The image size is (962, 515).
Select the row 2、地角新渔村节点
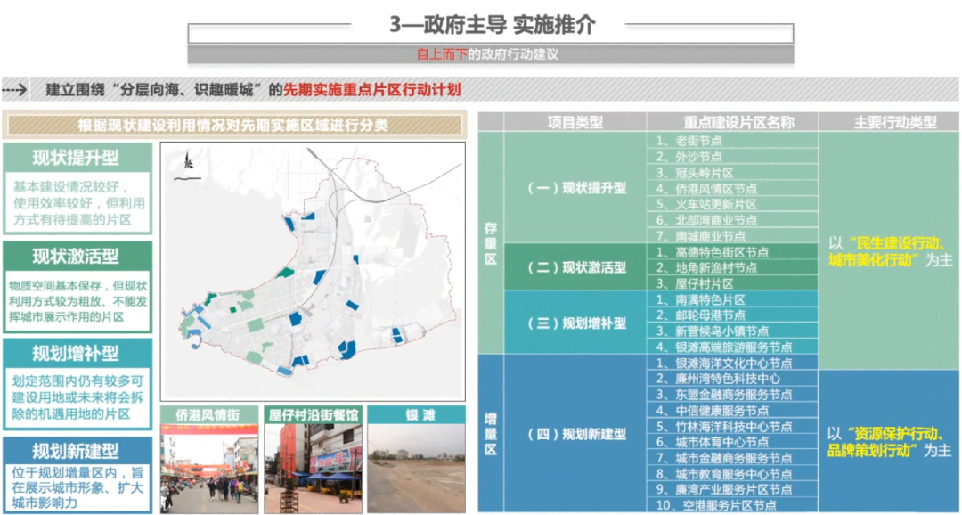(732, 267)
